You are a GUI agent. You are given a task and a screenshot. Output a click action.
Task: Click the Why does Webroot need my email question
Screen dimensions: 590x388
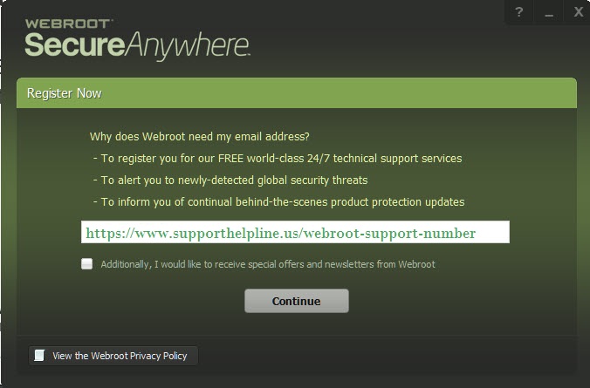tap(199, 137)
